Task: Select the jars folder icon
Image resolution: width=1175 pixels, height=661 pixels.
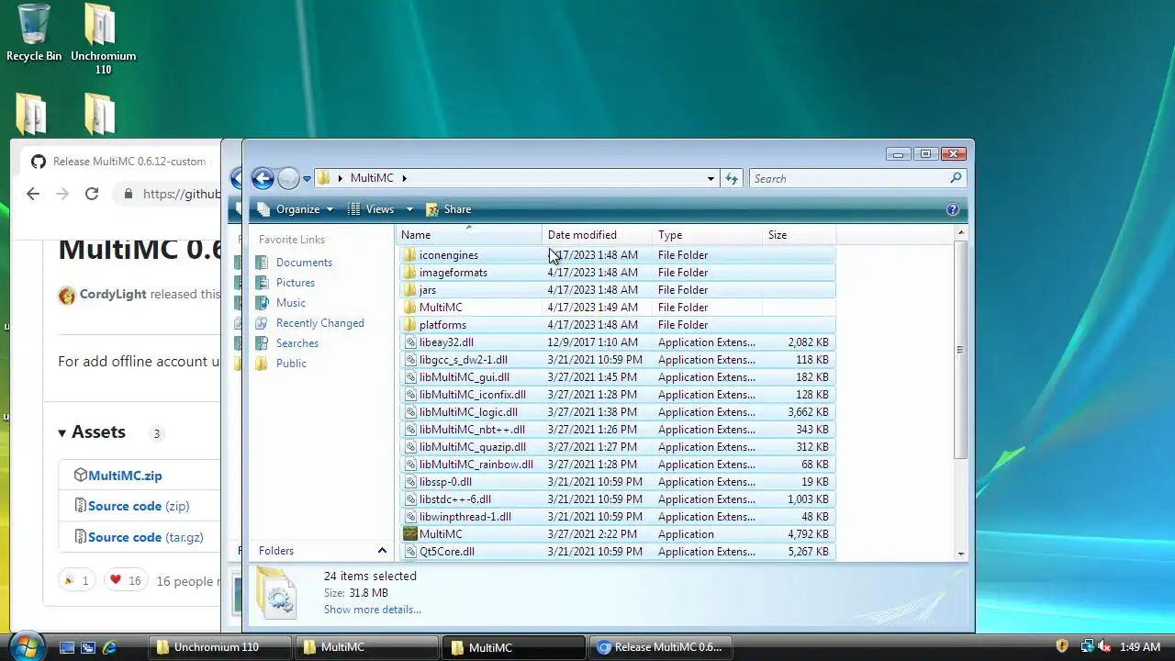Action: [x=410, y=290]
